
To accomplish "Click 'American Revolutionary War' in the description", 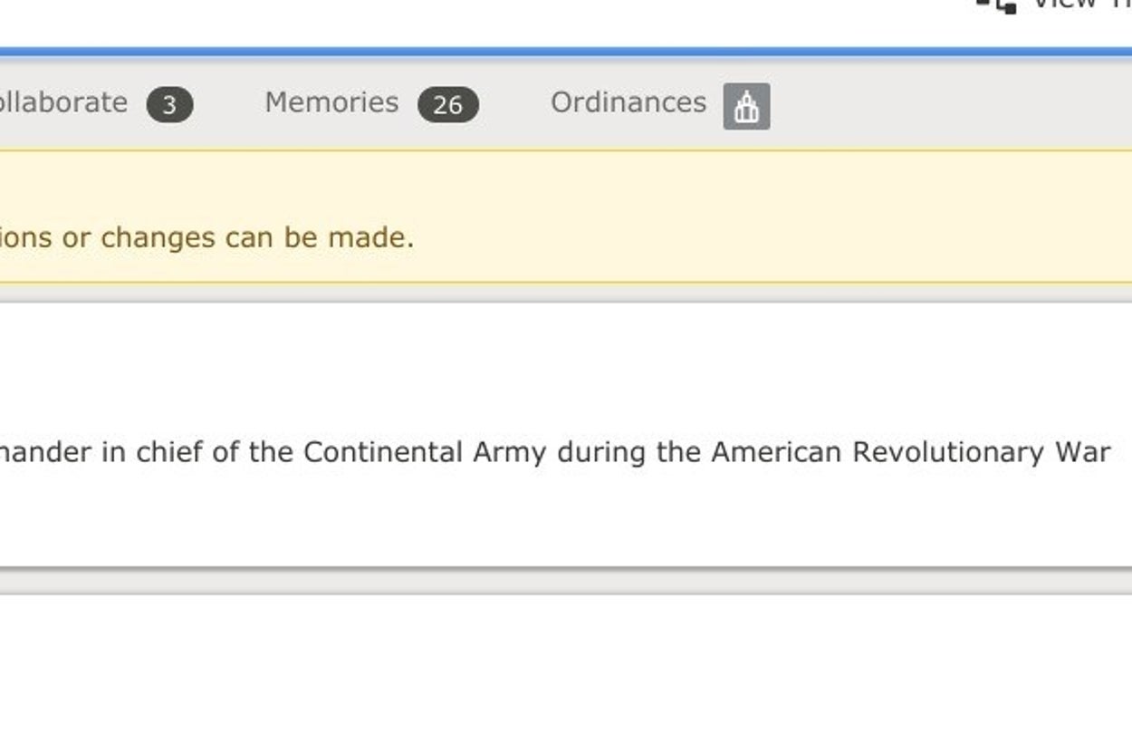I will (x=910, y=452).
